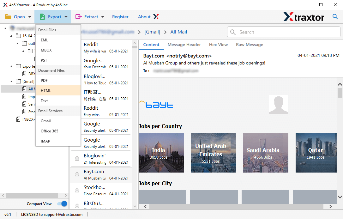Switch to the Message Header tab
Image resolution: width=343 pixels, height=219 pixels.
(x=184, y=45)
